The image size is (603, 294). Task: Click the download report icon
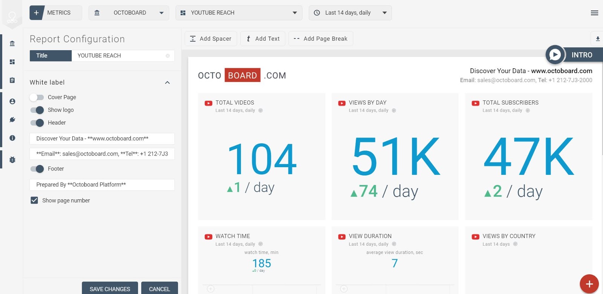pyautogui.click(x=597, y=38)
